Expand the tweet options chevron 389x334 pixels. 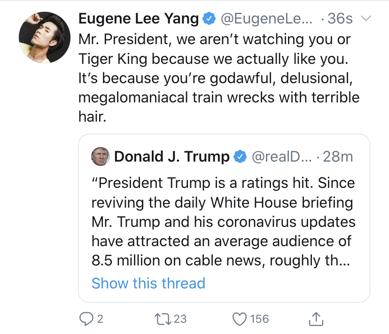tap(366, 18)
